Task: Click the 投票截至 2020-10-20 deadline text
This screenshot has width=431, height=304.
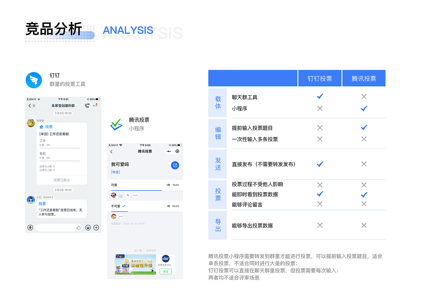Action: [128, 224]
